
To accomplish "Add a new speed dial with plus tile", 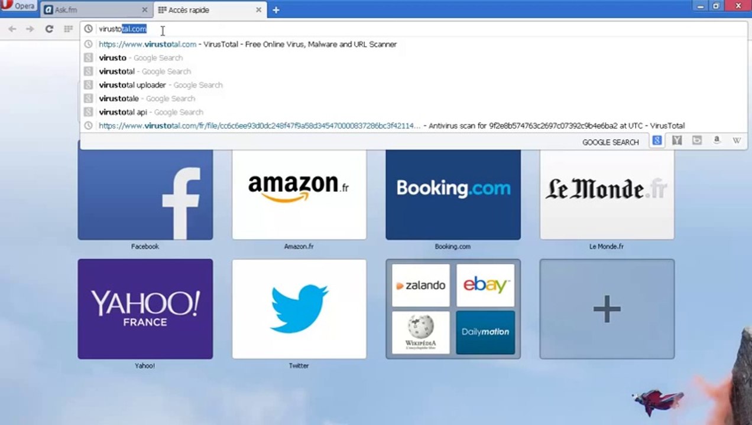I will [607, 309].
